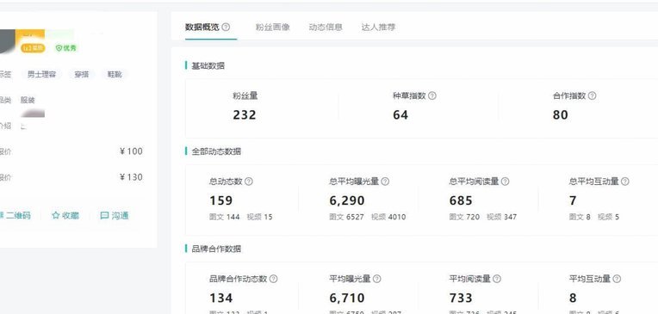658x314 pixels.
Task: Click help icon next to 品牌合作动态数
Action: coord(274,279)
